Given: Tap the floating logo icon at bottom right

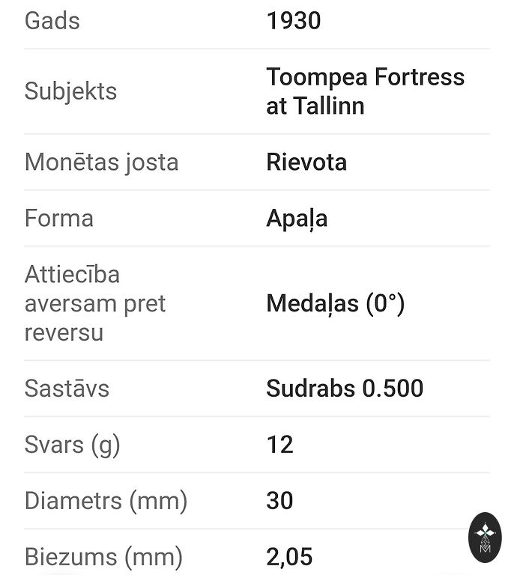Looking at the screenshot, I should point(485,538).
